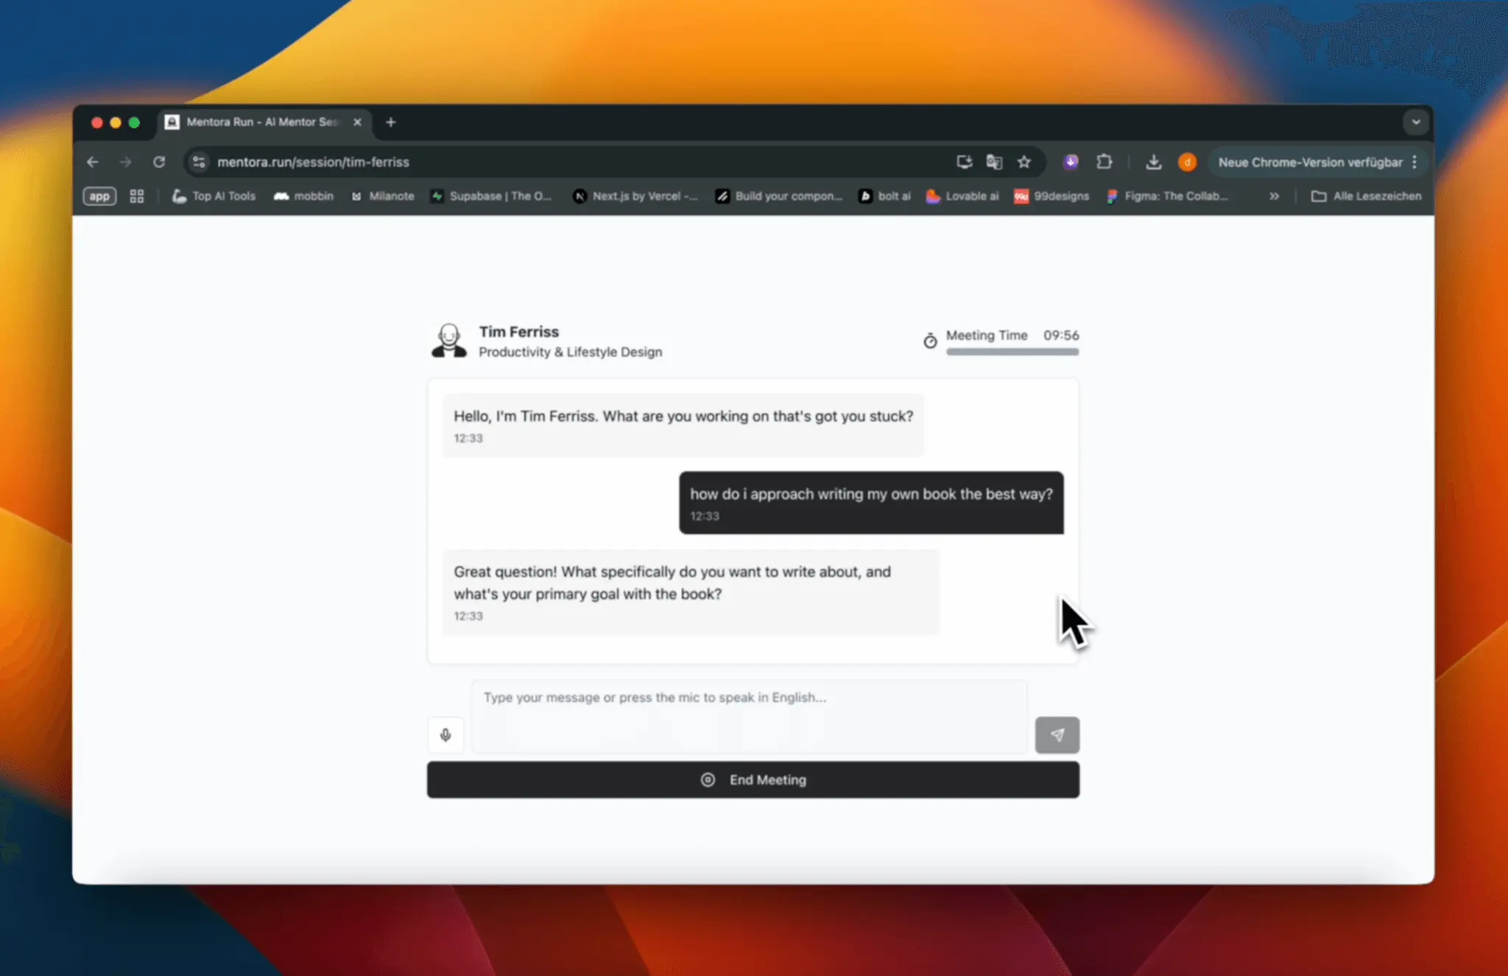Open the Figma: The Collab bookmark
1508x976 pixels.
click(1167, 196)
